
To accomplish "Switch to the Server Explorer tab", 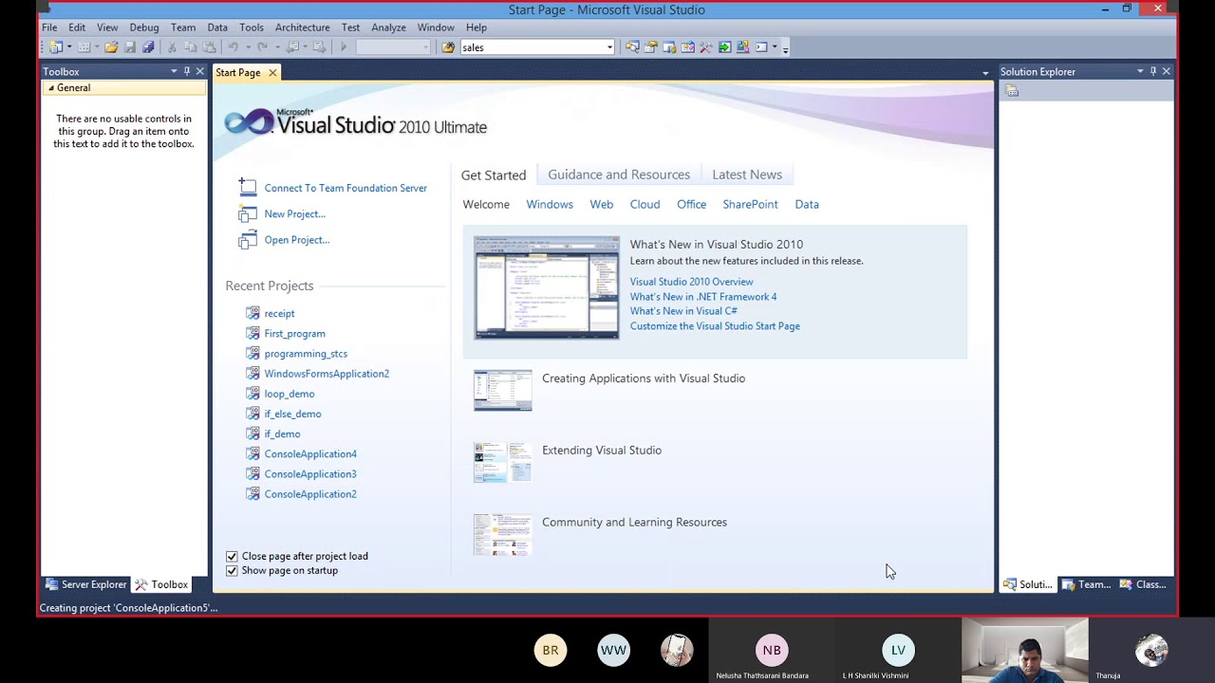I will tap(86, 584).
